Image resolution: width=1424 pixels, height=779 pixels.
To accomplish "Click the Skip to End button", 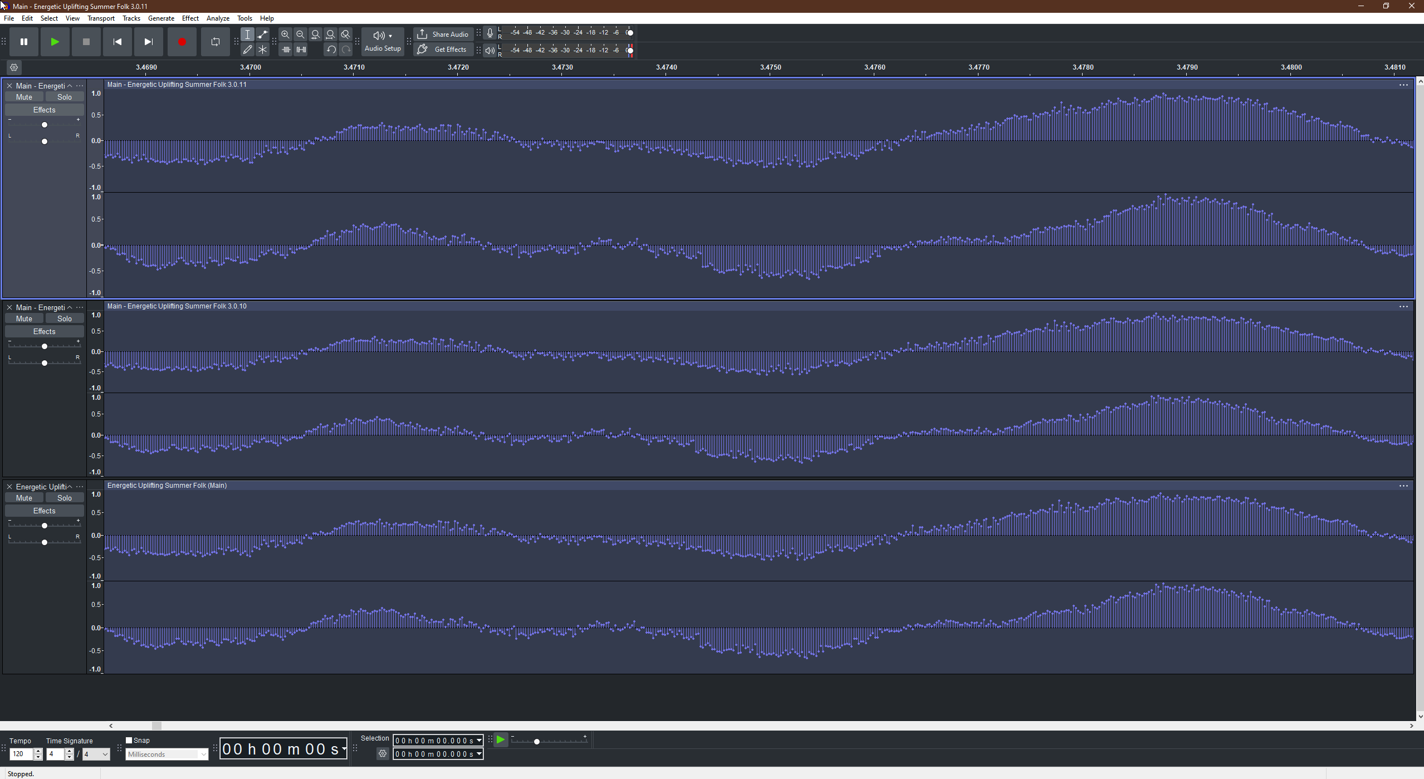I will pyautogui.click(x=148, y=42).
